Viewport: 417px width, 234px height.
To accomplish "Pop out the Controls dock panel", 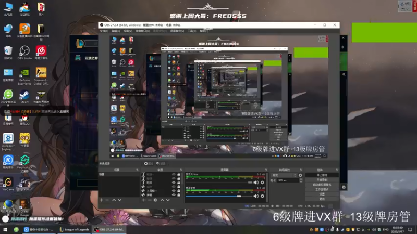I will pyautogui.click(x=337, y=170).
